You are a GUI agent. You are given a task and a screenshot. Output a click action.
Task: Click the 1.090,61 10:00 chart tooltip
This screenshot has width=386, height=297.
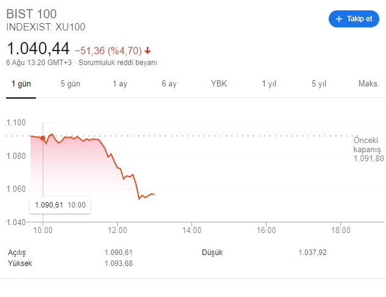(60, 204)
